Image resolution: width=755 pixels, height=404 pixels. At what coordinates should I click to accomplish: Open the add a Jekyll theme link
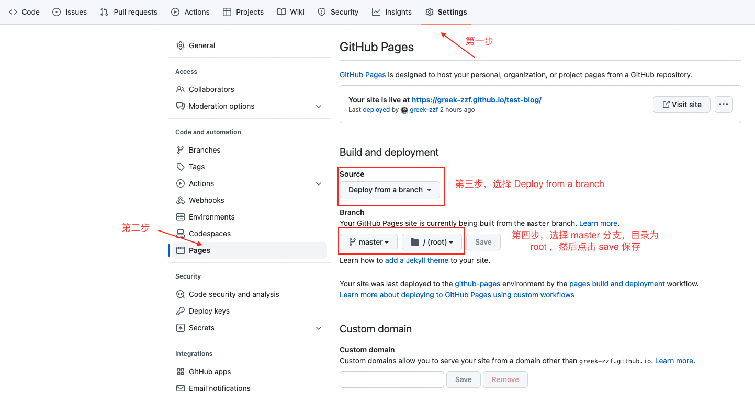(416, 260)
